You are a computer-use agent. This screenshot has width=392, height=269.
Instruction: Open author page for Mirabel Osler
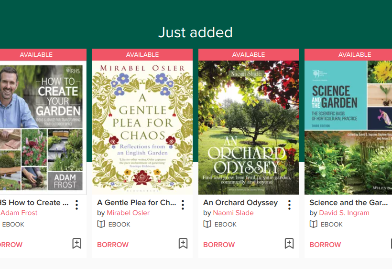tap(128, 213)
